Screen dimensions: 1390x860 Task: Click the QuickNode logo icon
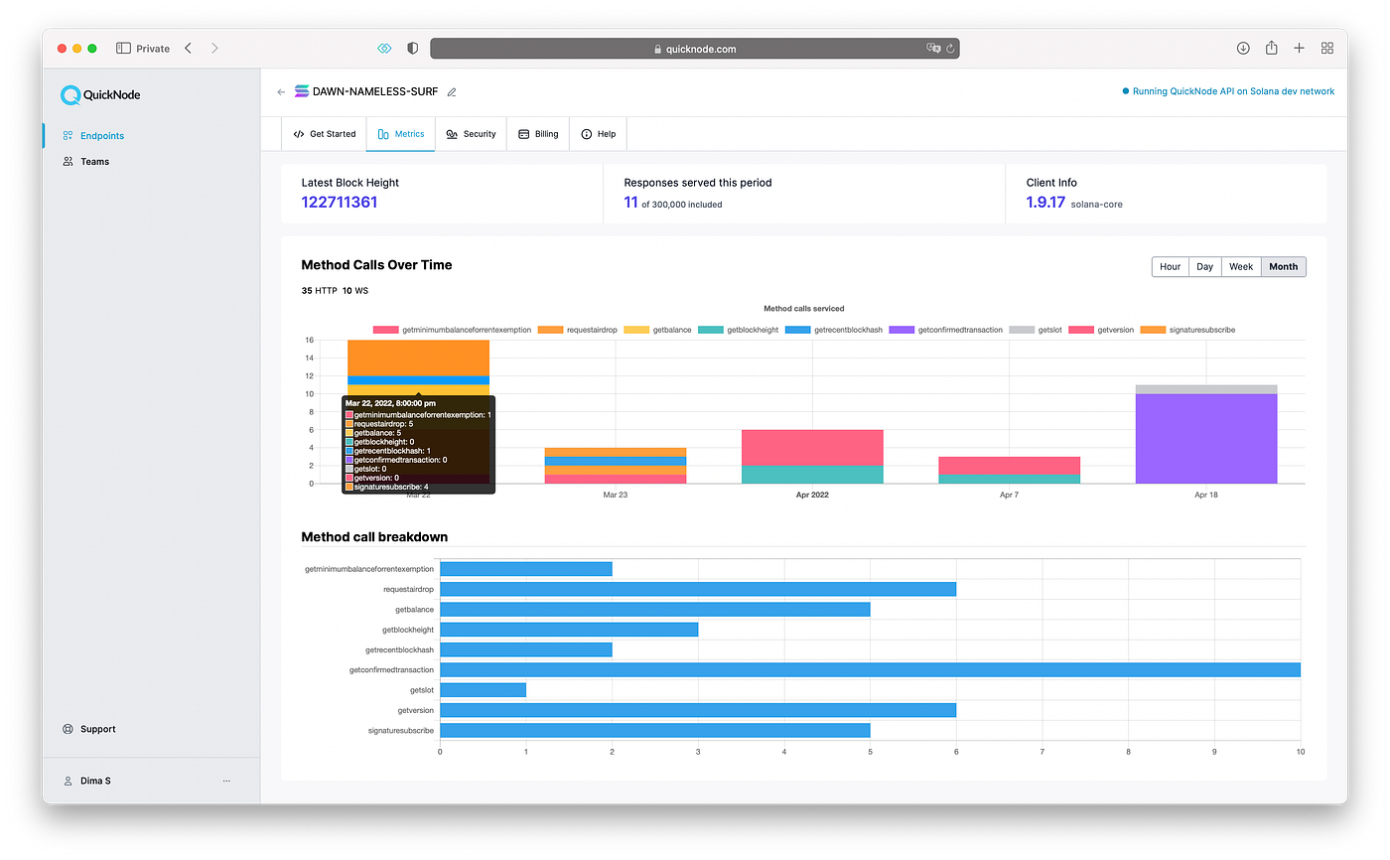[x=70, y=95]
